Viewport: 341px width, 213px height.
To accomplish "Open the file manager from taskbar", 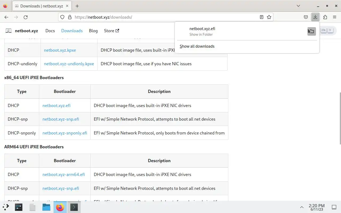I will point(46,207).
